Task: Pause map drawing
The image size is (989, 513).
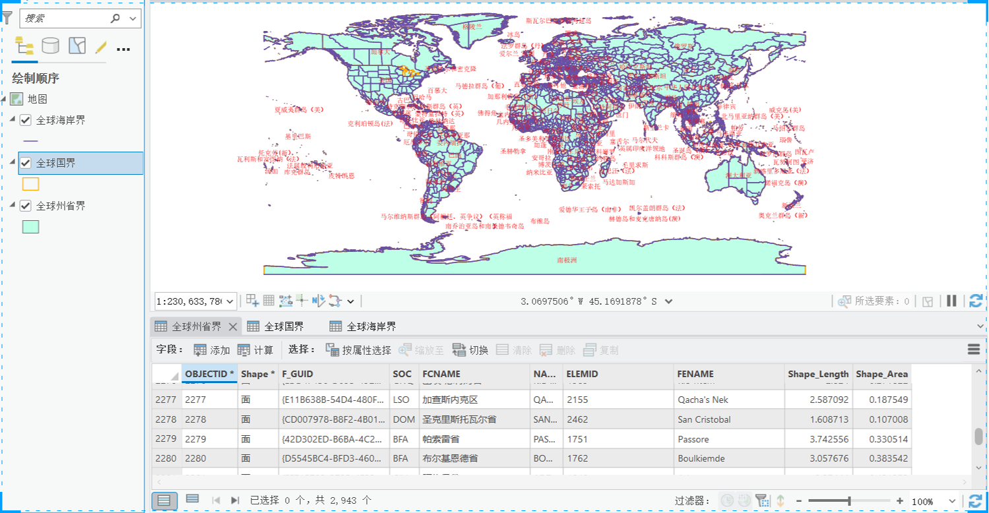Action: [x=951, y=301]
